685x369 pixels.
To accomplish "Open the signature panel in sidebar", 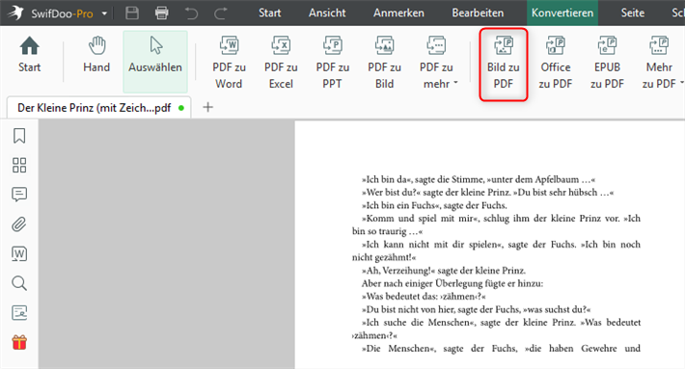I will (19, 313).
